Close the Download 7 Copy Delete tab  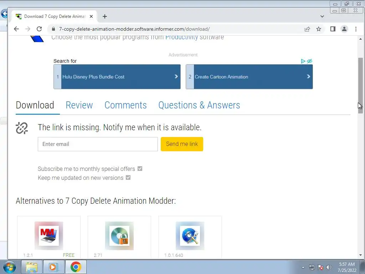point(91,16)
